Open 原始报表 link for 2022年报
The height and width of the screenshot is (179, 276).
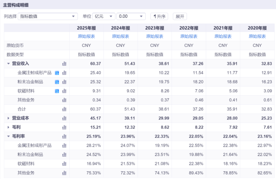[x=189, y=37]
